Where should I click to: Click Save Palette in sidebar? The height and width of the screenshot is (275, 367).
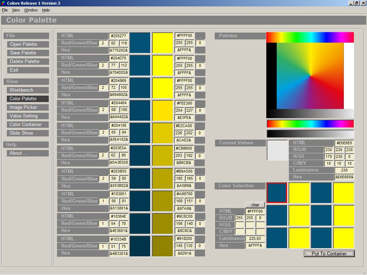[x=28, y=53]
